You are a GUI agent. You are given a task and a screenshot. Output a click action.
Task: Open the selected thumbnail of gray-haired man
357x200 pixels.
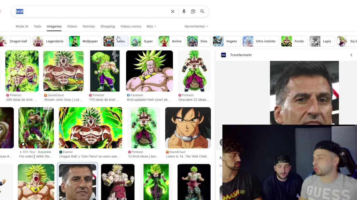point(78,182)
